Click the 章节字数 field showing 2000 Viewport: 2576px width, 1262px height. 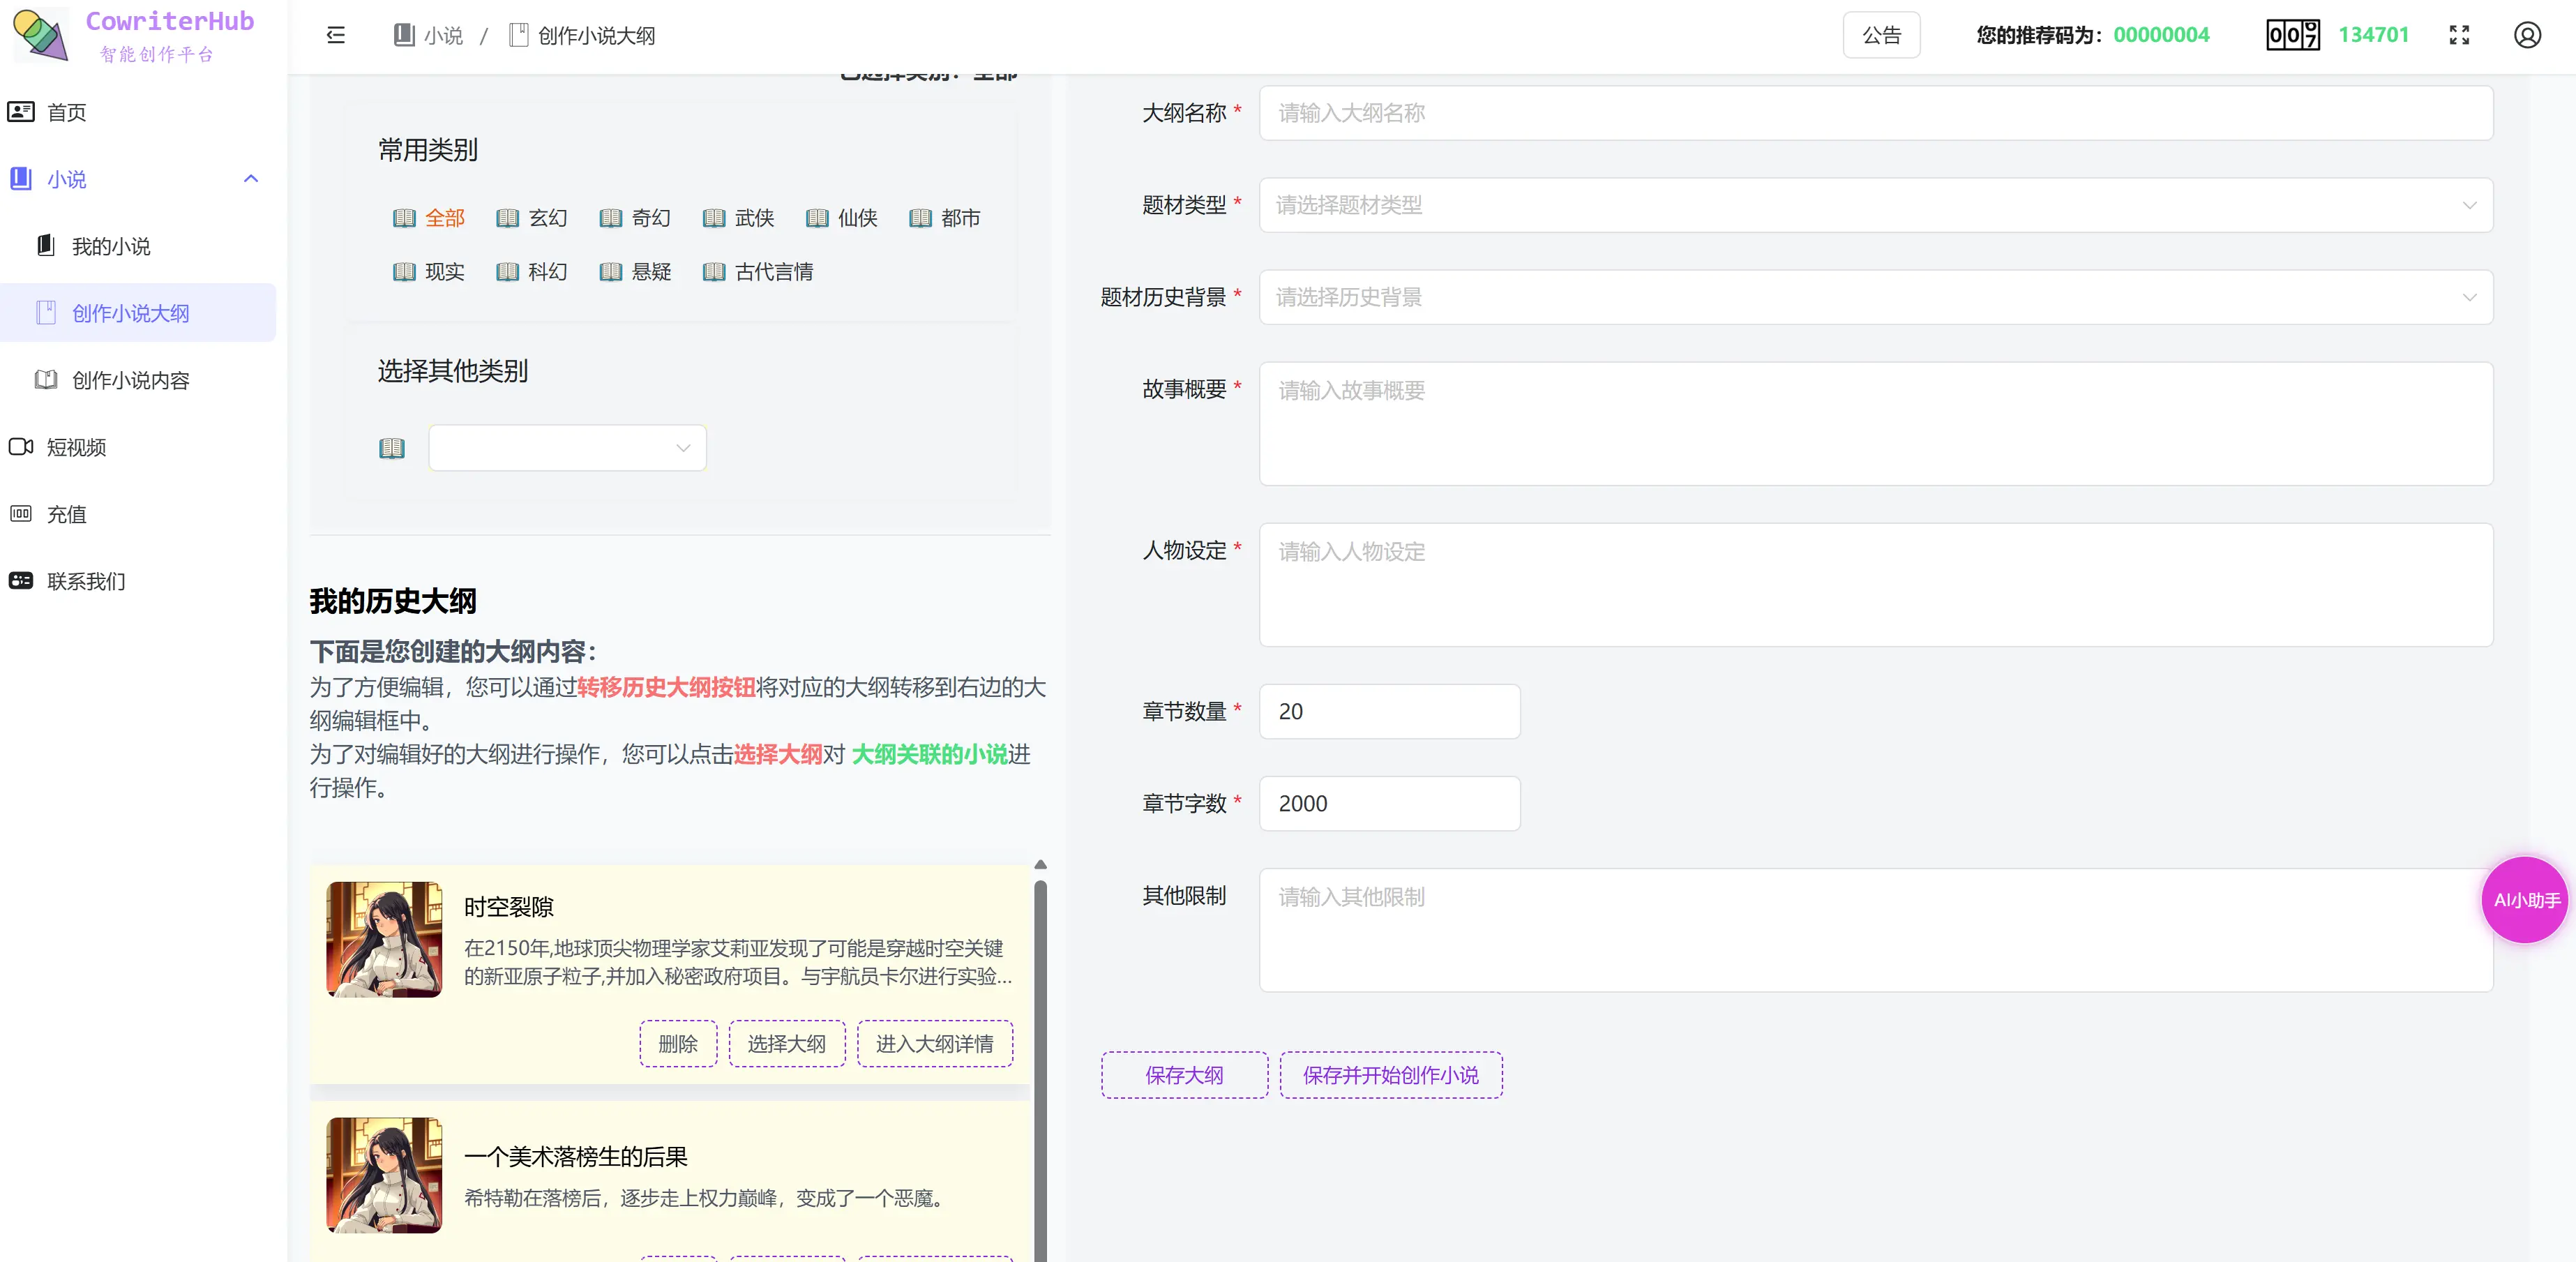(1389, 804)
